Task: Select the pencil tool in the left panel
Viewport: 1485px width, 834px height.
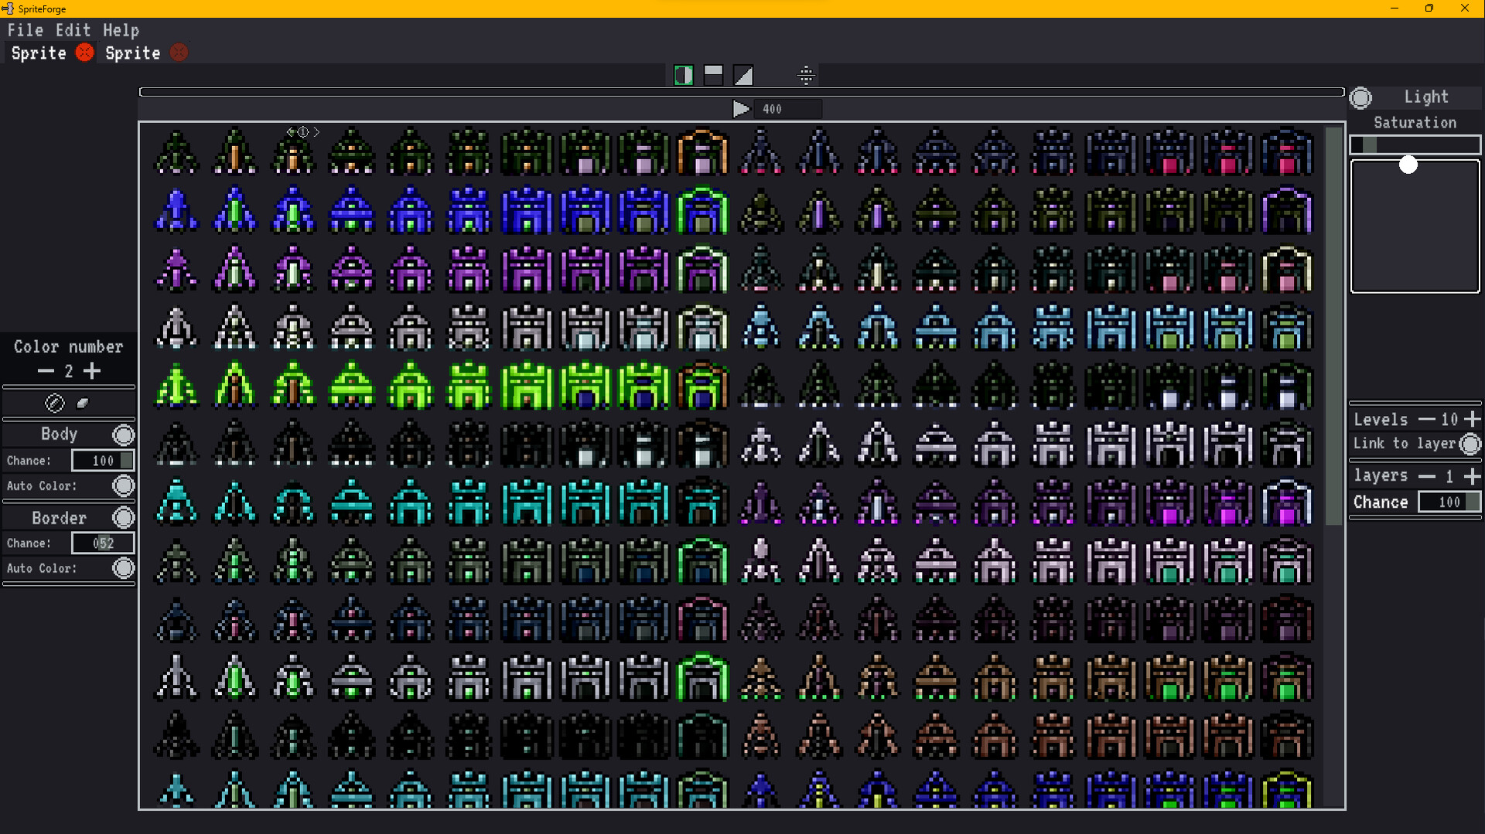Action: coord(54,402)
